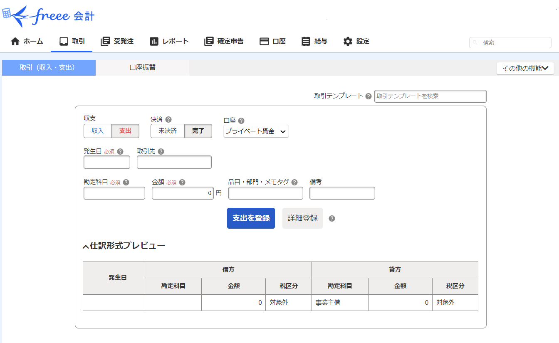Focus the 備考 input field
The width and height of the screenshot is (559, 343).
pyautogui.click(x=342, y=193)
